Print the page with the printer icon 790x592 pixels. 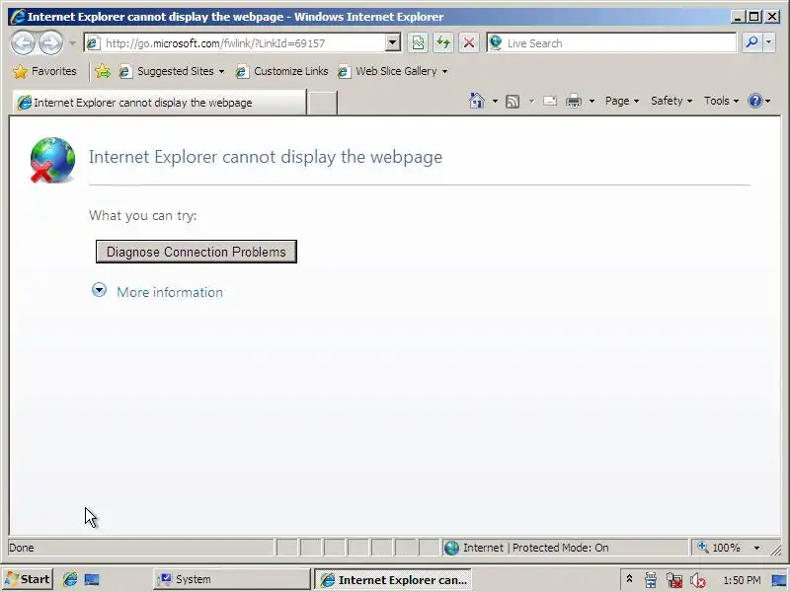pos(574,102)
